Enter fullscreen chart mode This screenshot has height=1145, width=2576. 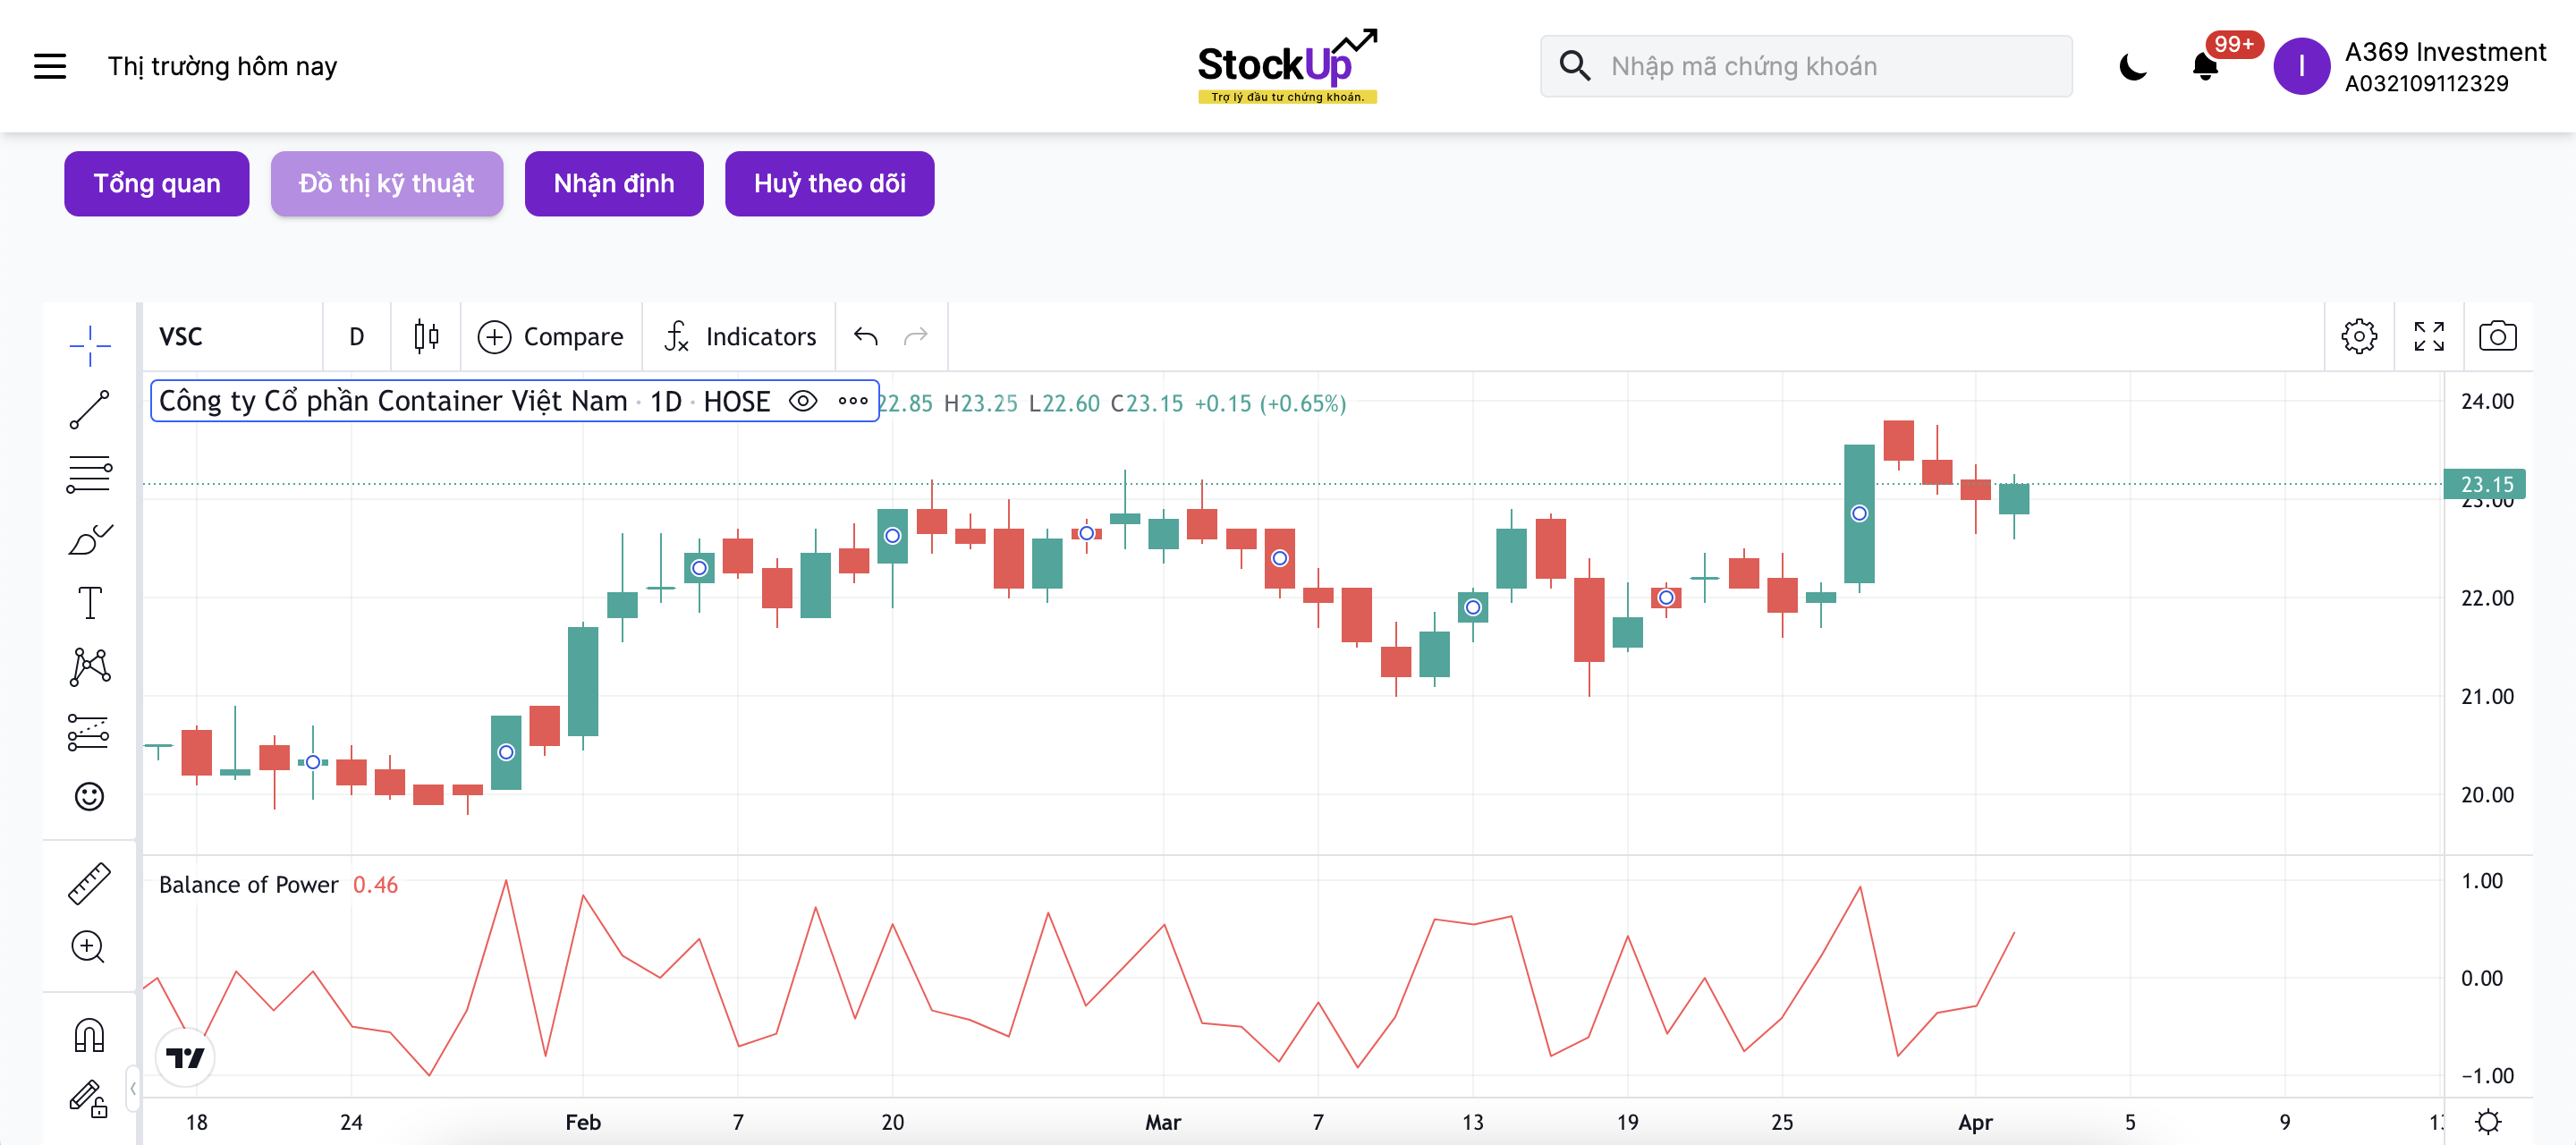click(x=2429, y=337)
